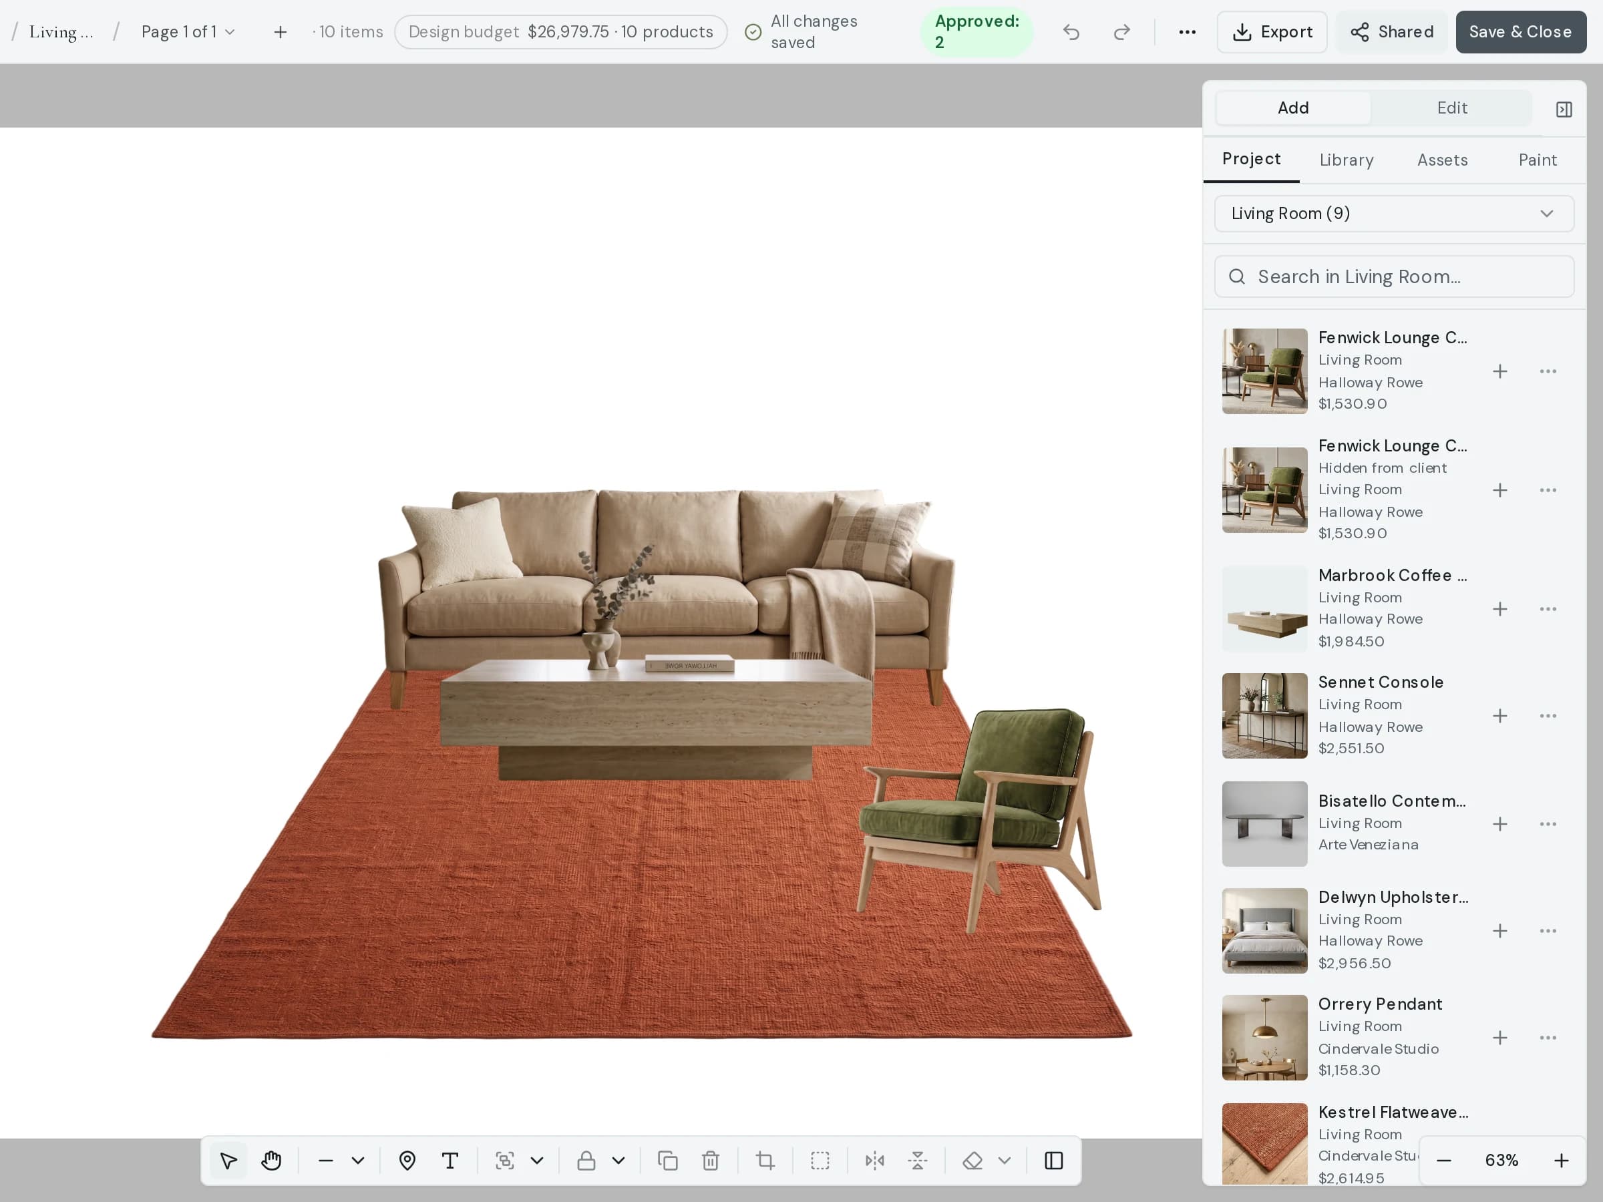Select the pointer selection tool
This screenshot has width=1603, height=1202.
[228, 1161]
